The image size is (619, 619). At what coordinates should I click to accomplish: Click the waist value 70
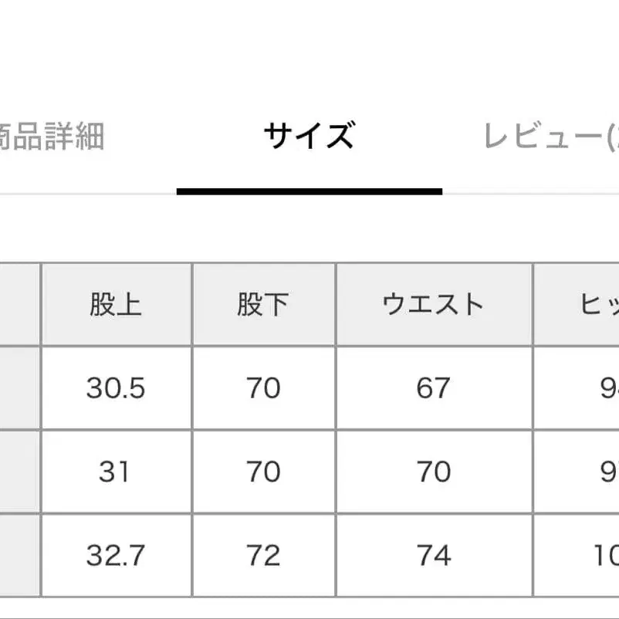(434, 471)
